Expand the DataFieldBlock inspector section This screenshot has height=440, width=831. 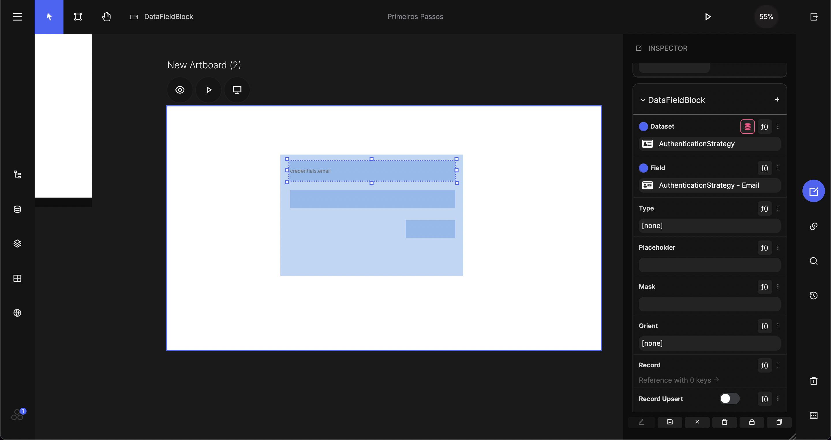643,99
